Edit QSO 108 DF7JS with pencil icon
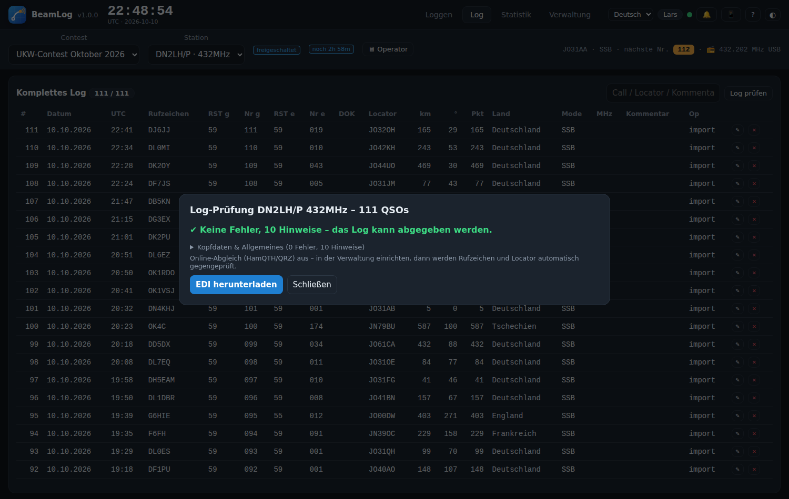 click(737, 184)
